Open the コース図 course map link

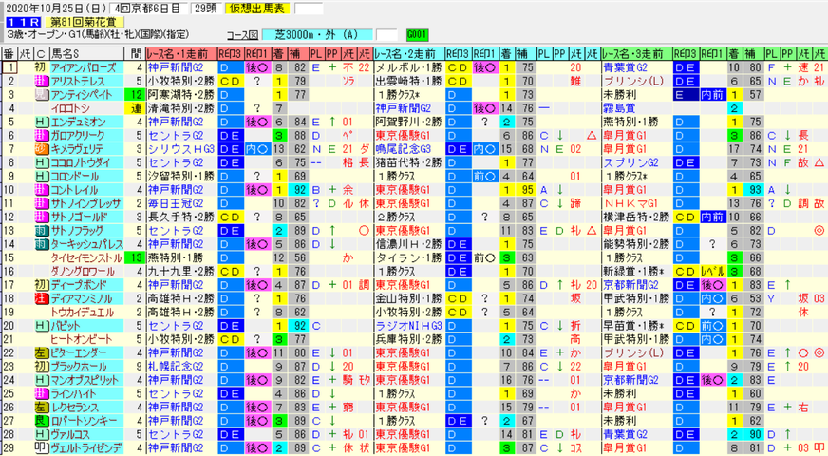pos(242,35)
